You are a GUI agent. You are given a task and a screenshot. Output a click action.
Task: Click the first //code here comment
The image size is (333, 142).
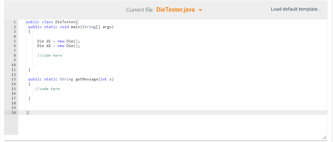(49, 55)
